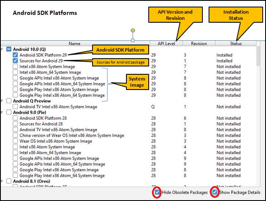This screenshot has width=266, height=201.
Task: Check Intel x86 Atom_64 System Image for API 29
Action: [15, 72]
